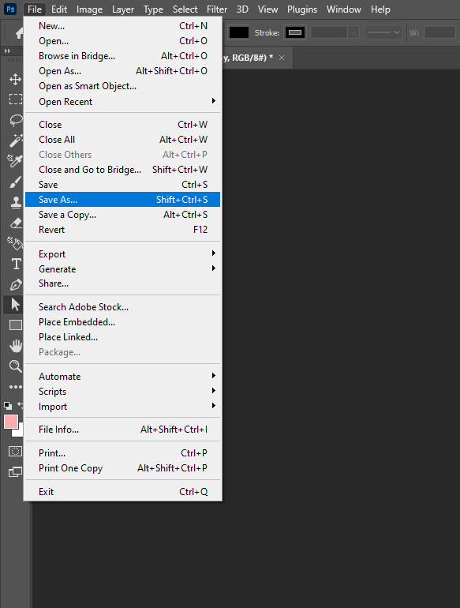Open the Edit menu
This screenshot has width=460, height=608.
click(x=59, y=9)
